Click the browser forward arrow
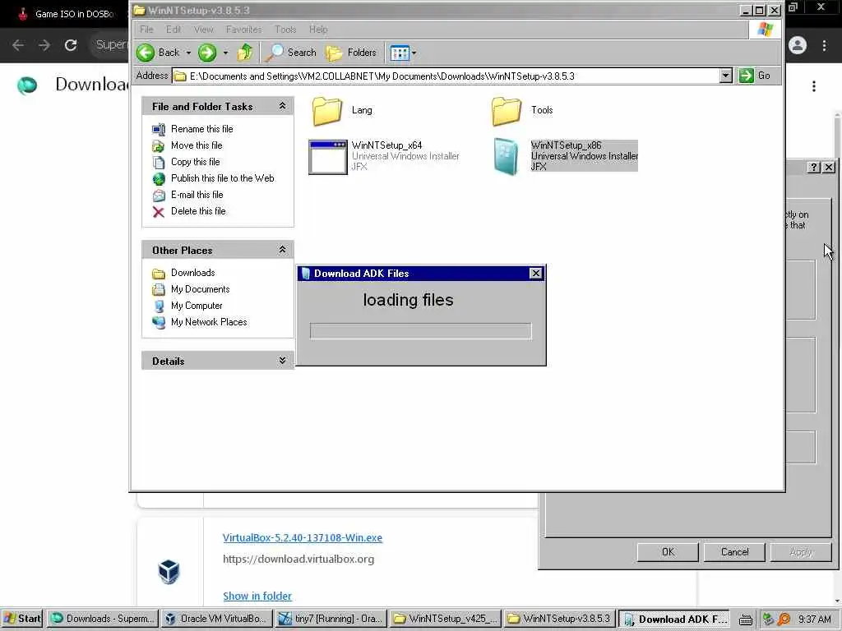This screenshot has width=842, height=631. pos(44,45)
